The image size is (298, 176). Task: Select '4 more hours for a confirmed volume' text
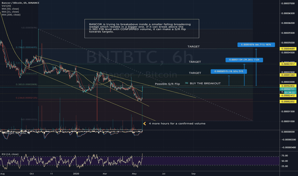click(x=177, y=124)
